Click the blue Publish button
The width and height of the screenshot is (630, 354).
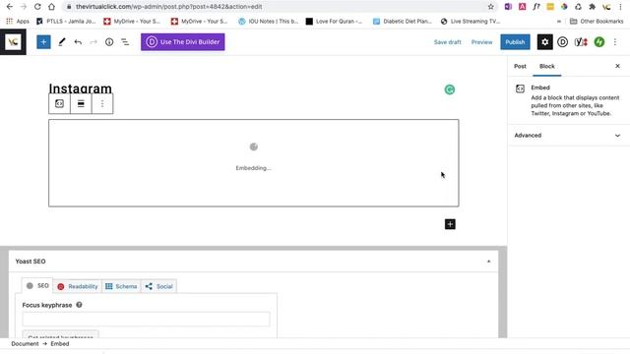(515, 42)
